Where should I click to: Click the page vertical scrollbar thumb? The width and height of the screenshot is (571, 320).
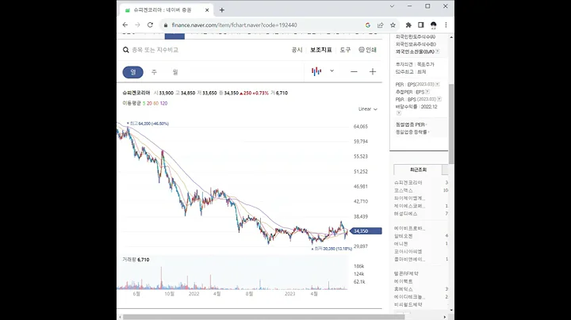click(451, 124)
